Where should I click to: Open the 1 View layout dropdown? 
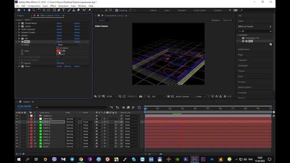point(200,96)
